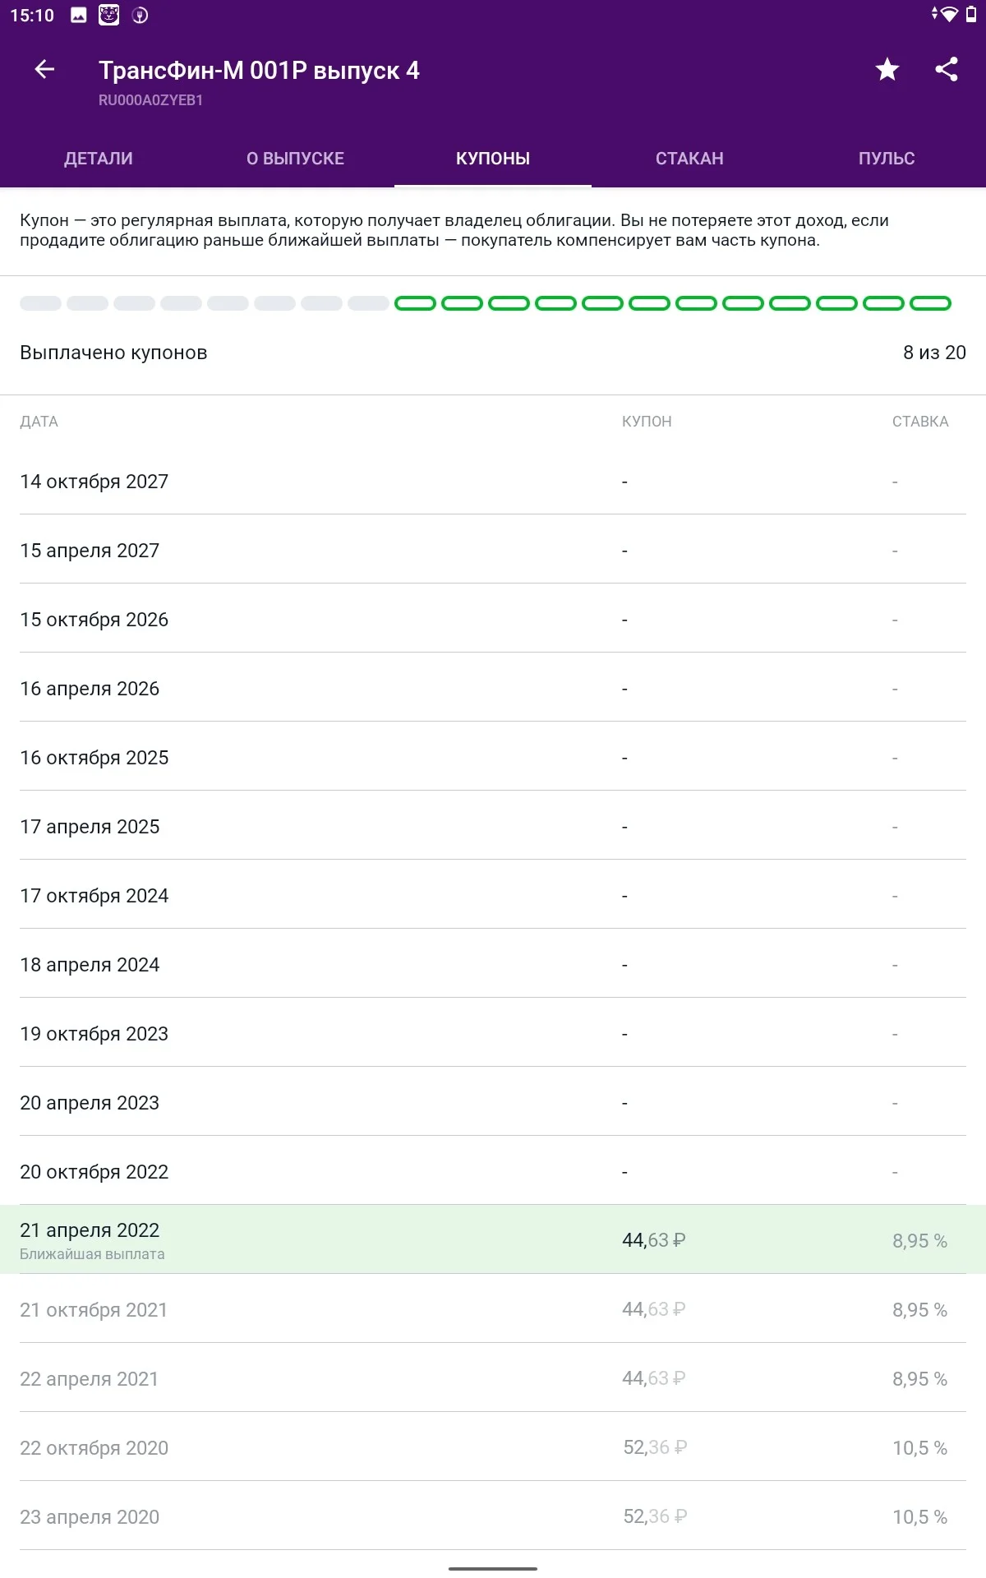Tap the battery status icon

tap(970, 14)
